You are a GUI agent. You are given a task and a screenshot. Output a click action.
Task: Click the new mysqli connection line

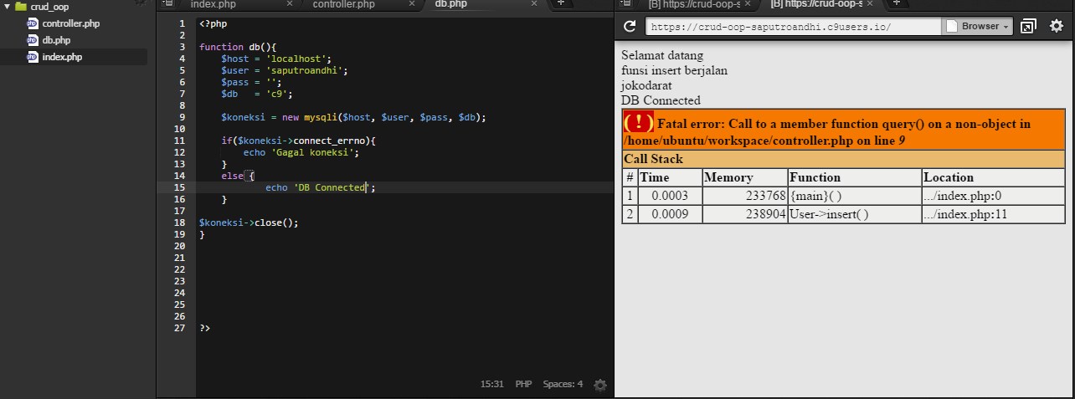click(x=353, y=117)
